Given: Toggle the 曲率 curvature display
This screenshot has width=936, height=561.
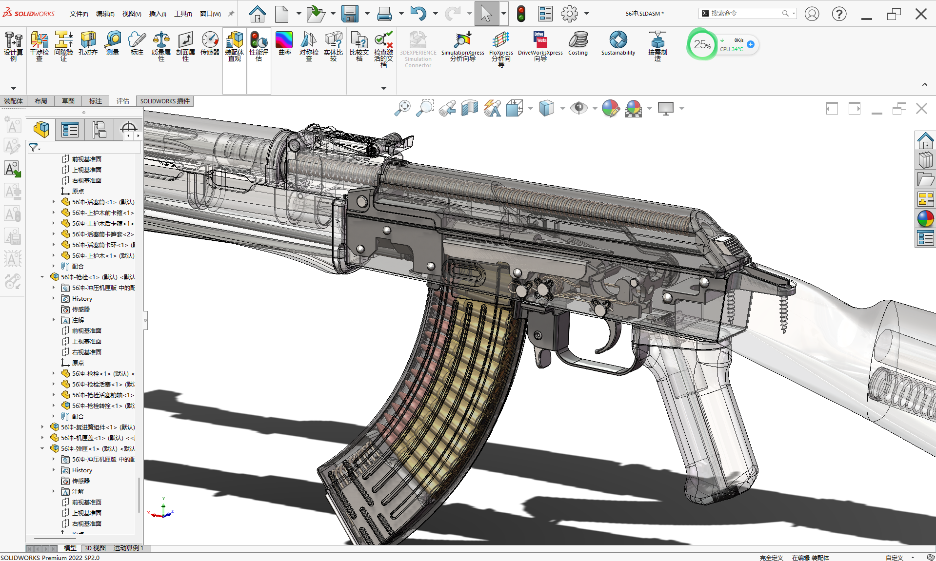Looking at the screenshot, I should [284, 43].
